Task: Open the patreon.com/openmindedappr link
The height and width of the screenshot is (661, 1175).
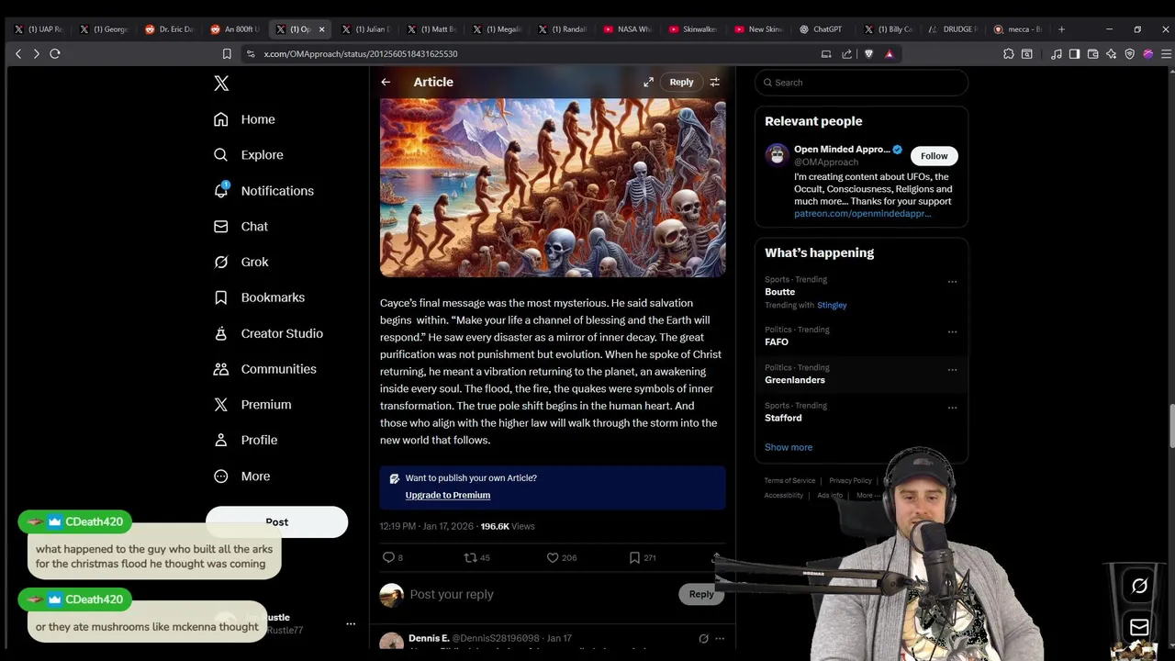Action: [x=862, y=213]
